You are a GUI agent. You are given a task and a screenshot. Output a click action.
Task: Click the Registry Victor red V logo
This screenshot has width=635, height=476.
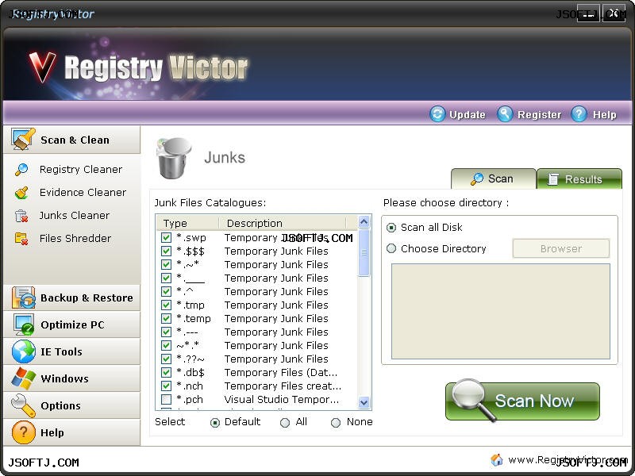pos(43,67)
